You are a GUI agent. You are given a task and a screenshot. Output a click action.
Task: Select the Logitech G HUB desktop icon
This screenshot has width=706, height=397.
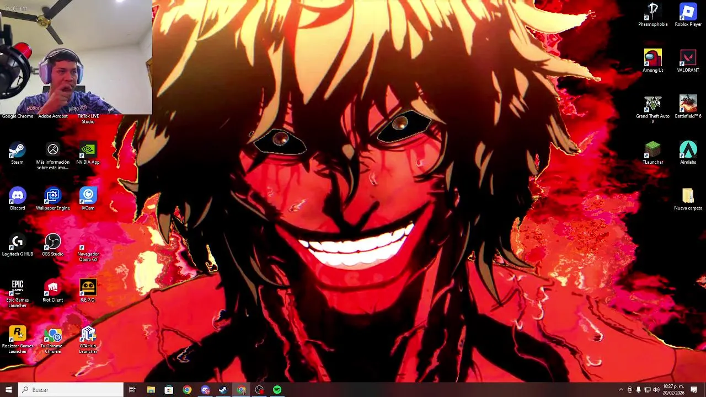(17, 245)
